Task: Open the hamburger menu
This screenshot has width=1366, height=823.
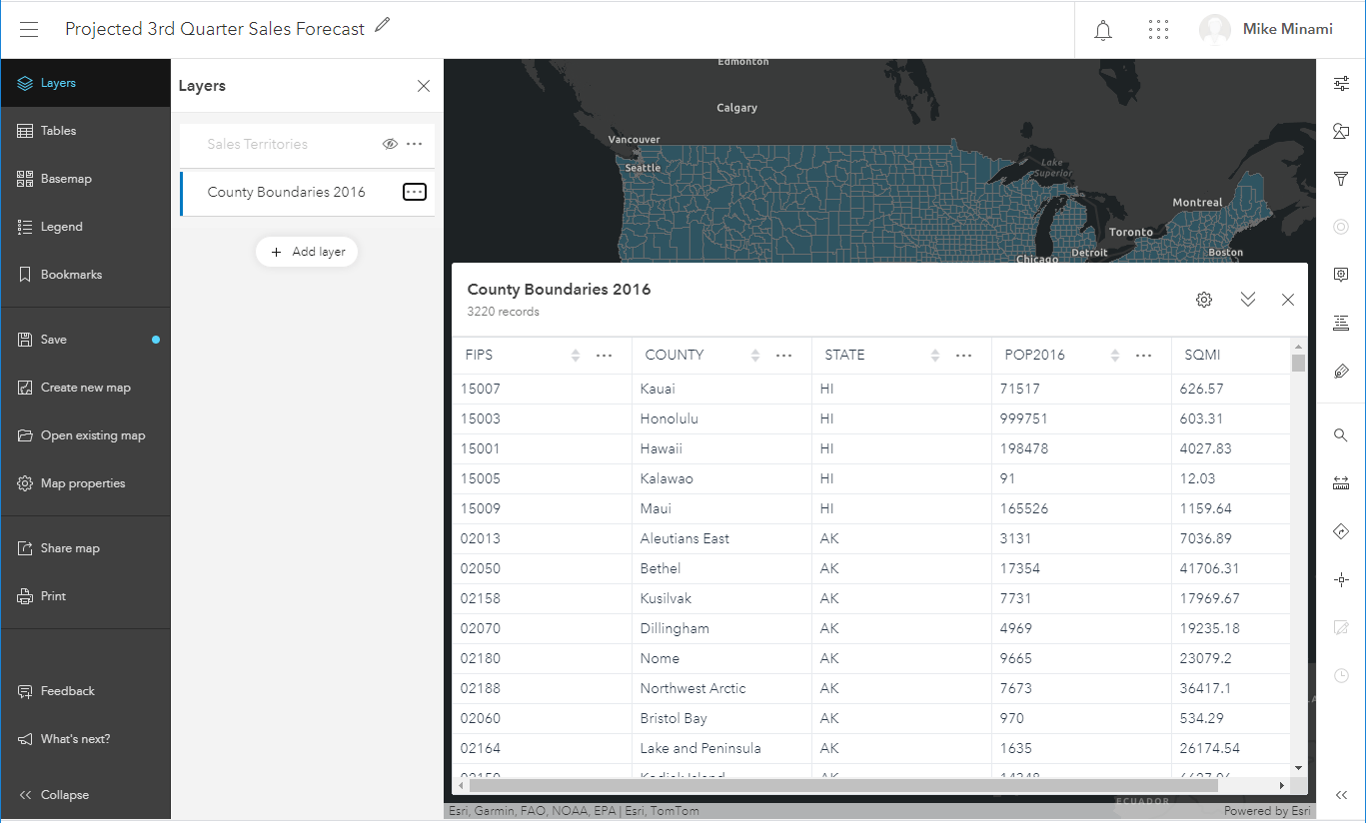Action: [29, 30]
